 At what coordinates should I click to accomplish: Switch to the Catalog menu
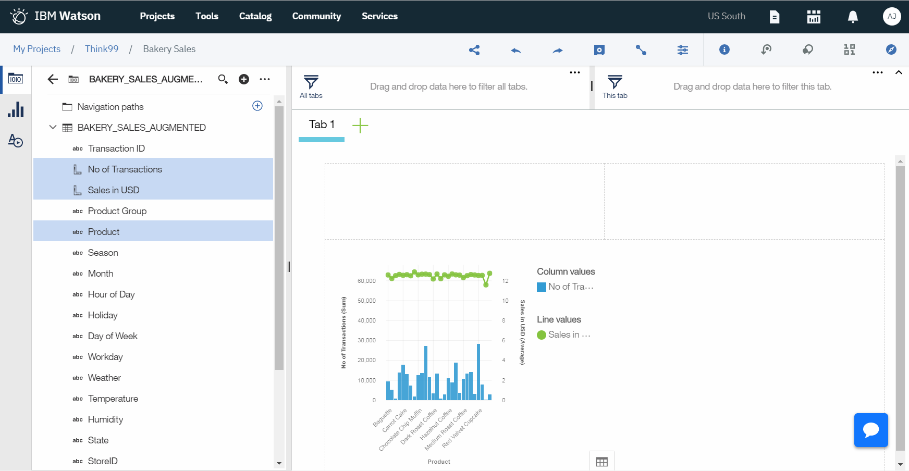click(x=255, y=16)
